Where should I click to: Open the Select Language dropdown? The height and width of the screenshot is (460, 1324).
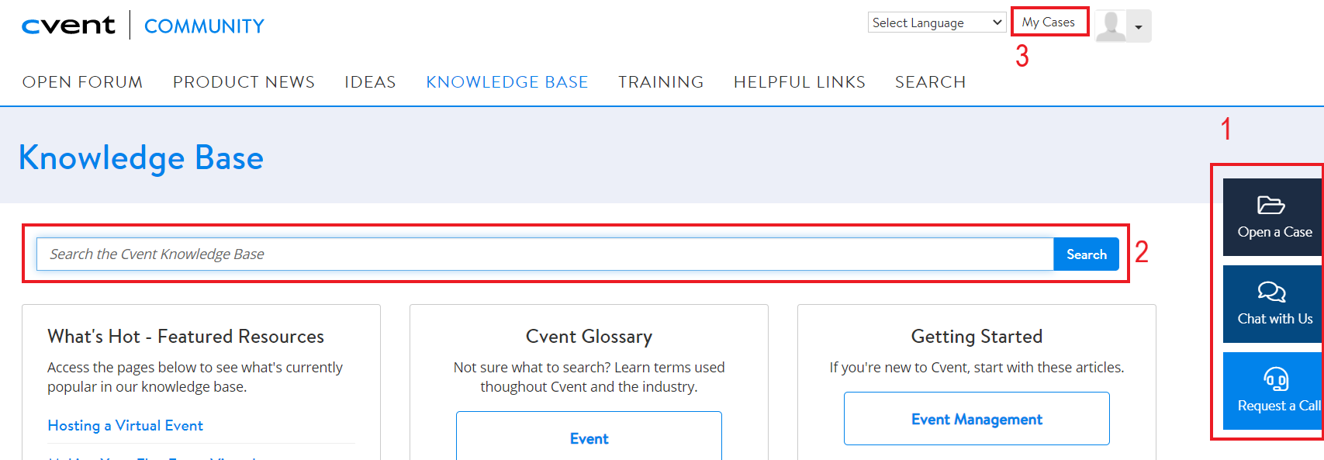(x=937, y=22)
